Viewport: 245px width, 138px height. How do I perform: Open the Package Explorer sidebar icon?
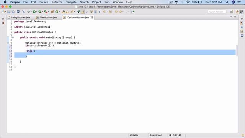(3, 23)
